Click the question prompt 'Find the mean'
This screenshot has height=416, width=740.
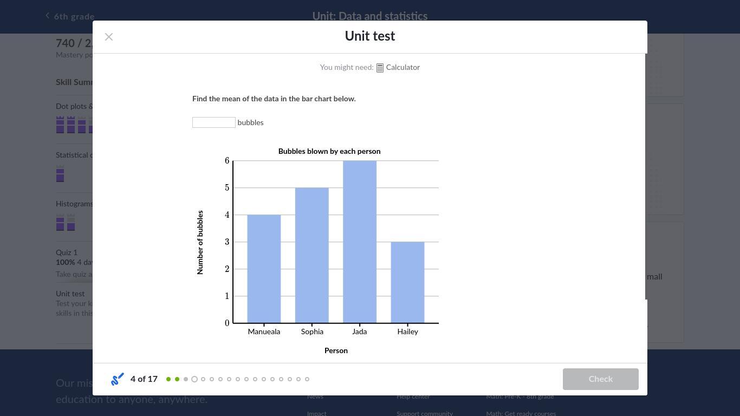274,99
